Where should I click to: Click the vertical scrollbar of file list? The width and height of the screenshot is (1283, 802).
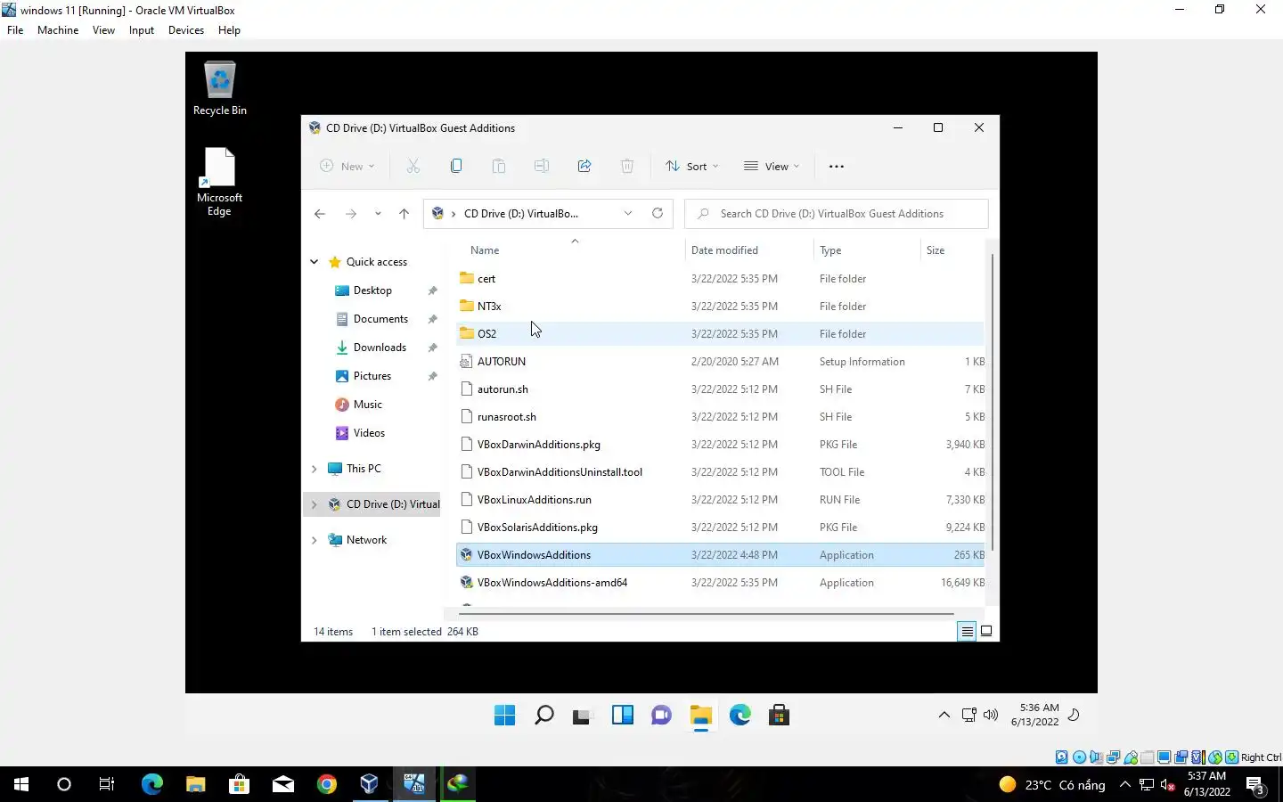(x=992, y=401)
